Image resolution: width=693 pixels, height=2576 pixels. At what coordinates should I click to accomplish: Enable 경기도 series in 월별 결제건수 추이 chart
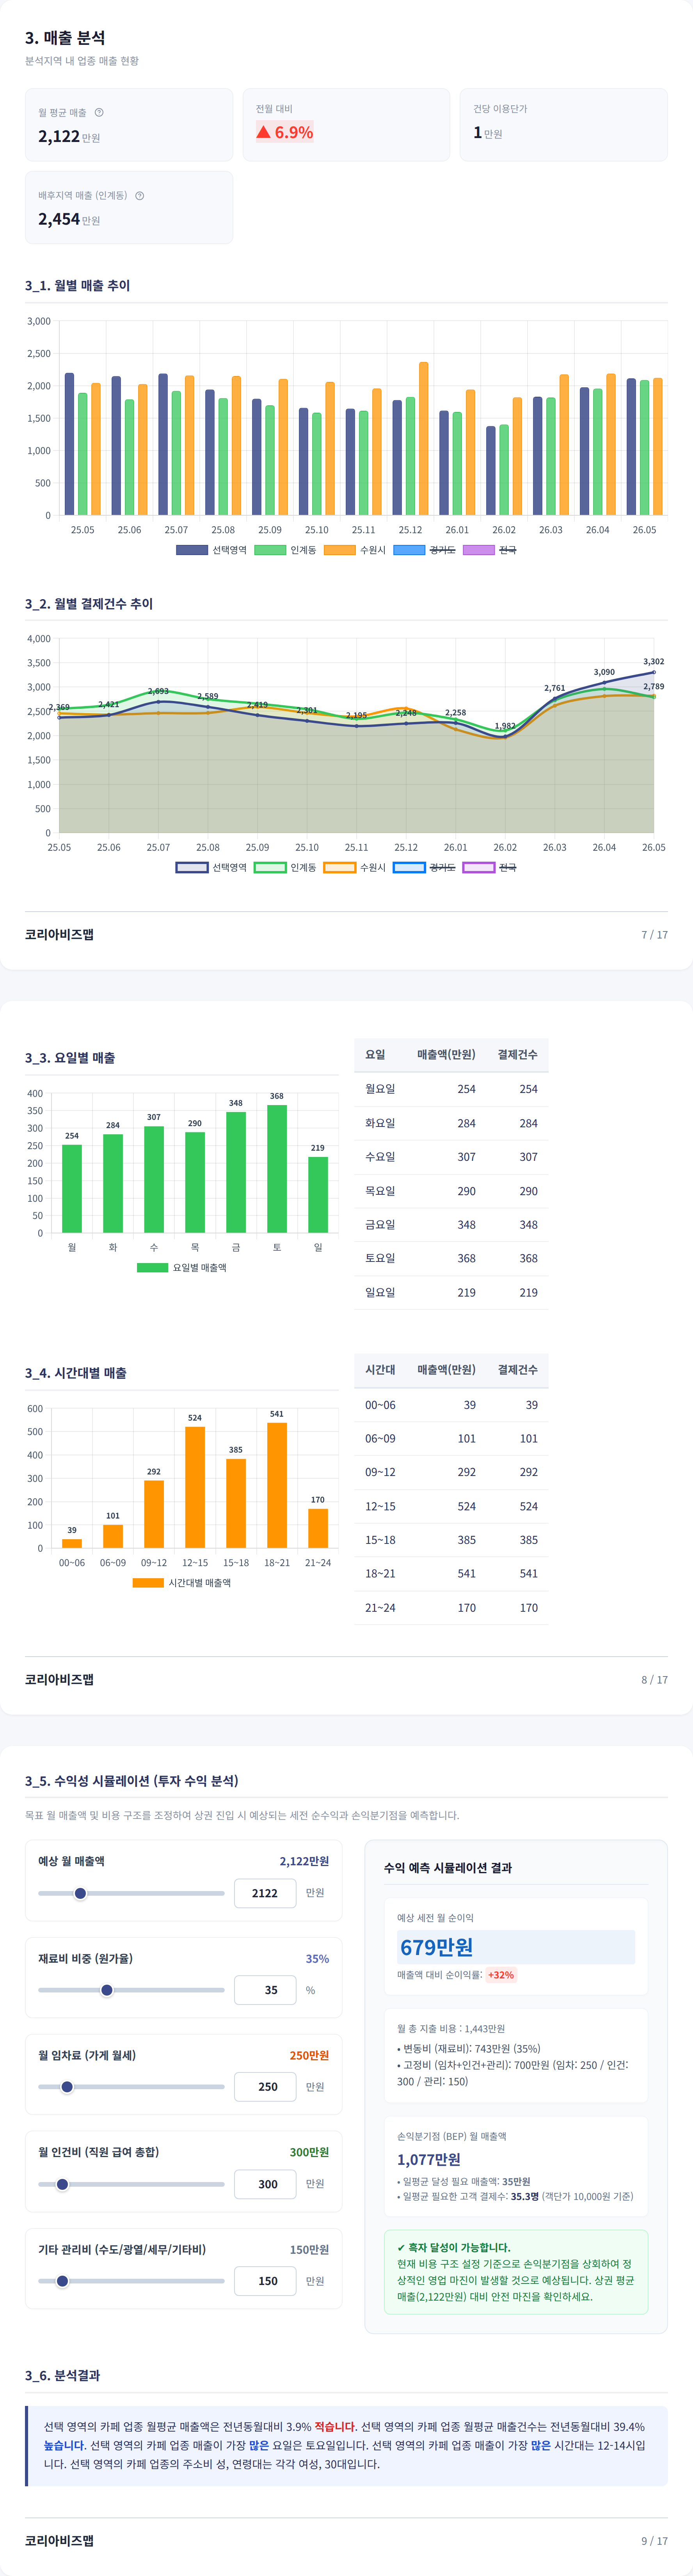pos(424,867)
